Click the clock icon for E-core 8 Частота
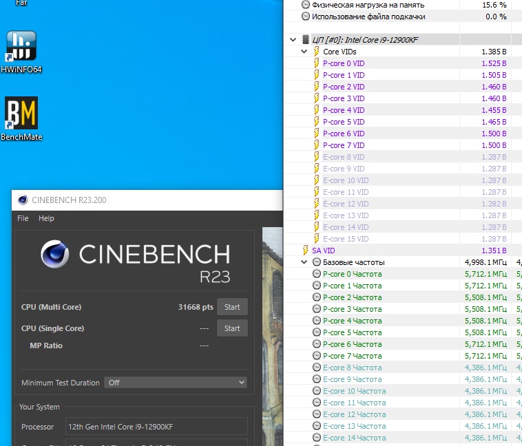522x446 pixels. click(x=317, y=368)
